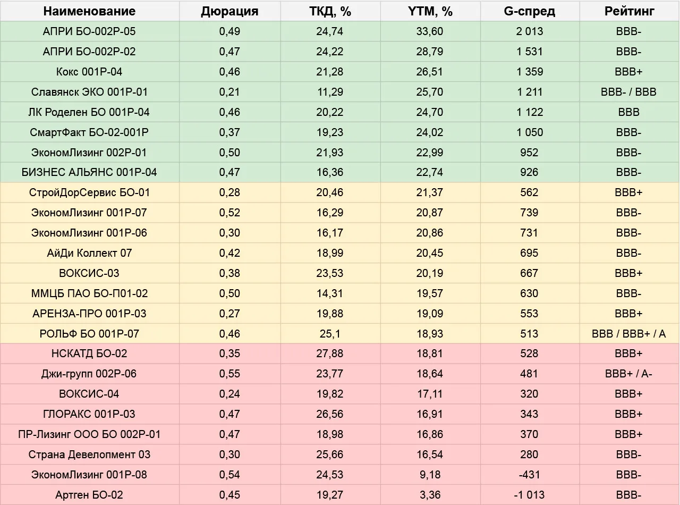680x505 pixels.
Task: Click the Артген БО-02 name cell
Action: tap(89, 495)
